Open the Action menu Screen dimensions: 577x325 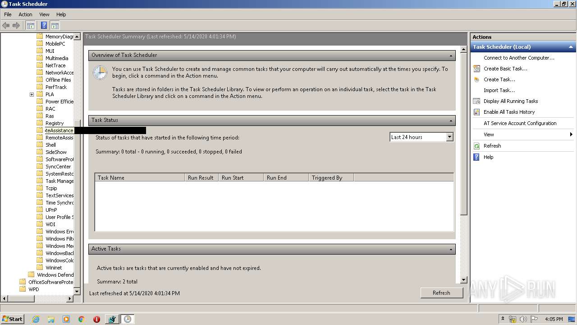pyautogui.click(x=25, y=14)
